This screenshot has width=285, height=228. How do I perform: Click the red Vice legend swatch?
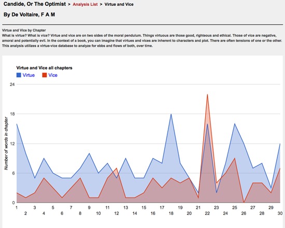click(45, 75)
